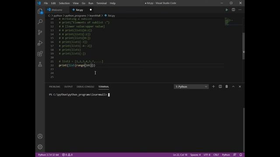Click line number 22 in gutter

click(x=52, y=65)
